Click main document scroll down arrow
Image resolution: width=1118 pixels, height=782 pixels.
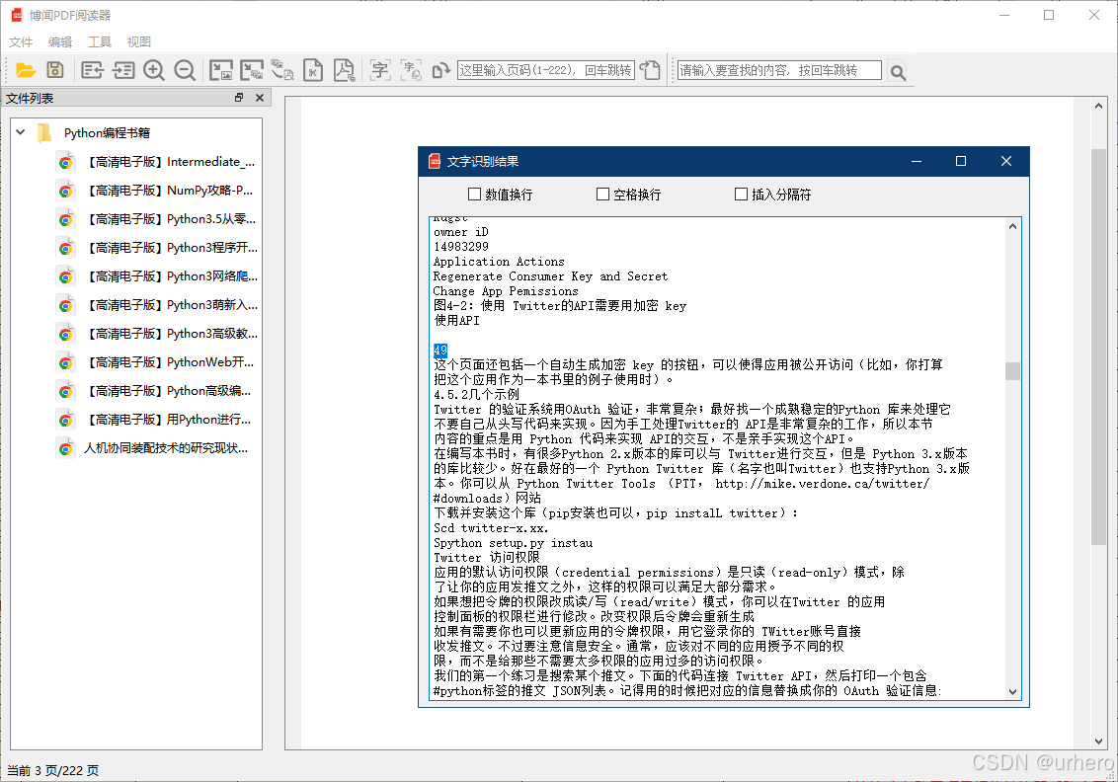pyautogui.click(x=1099, y=742)
